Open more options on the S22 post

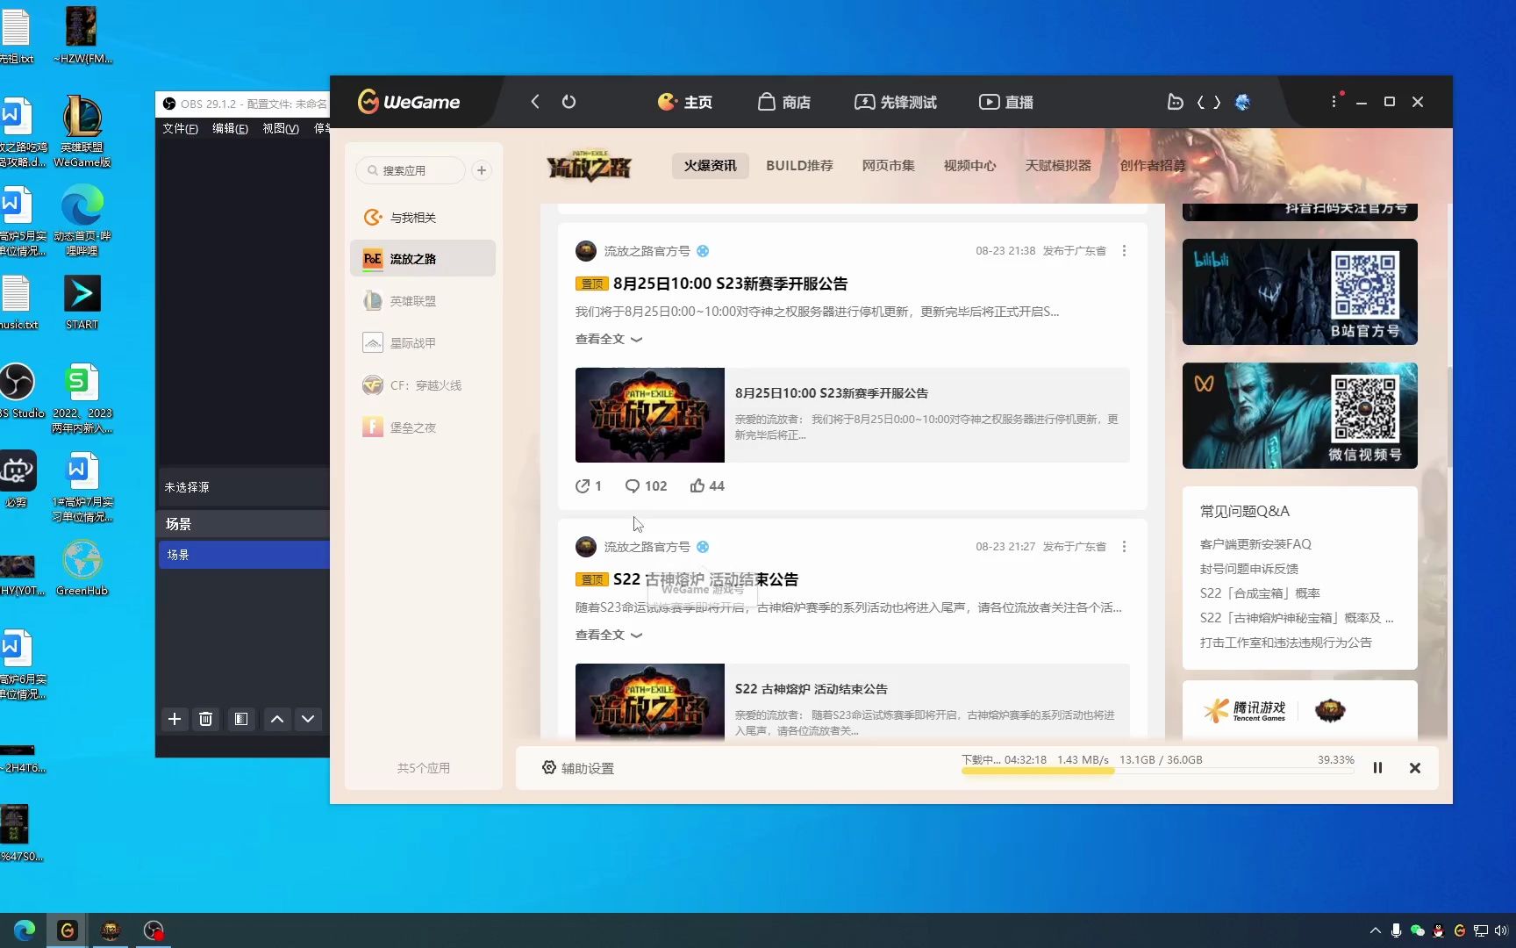[x=1124, y=547]
